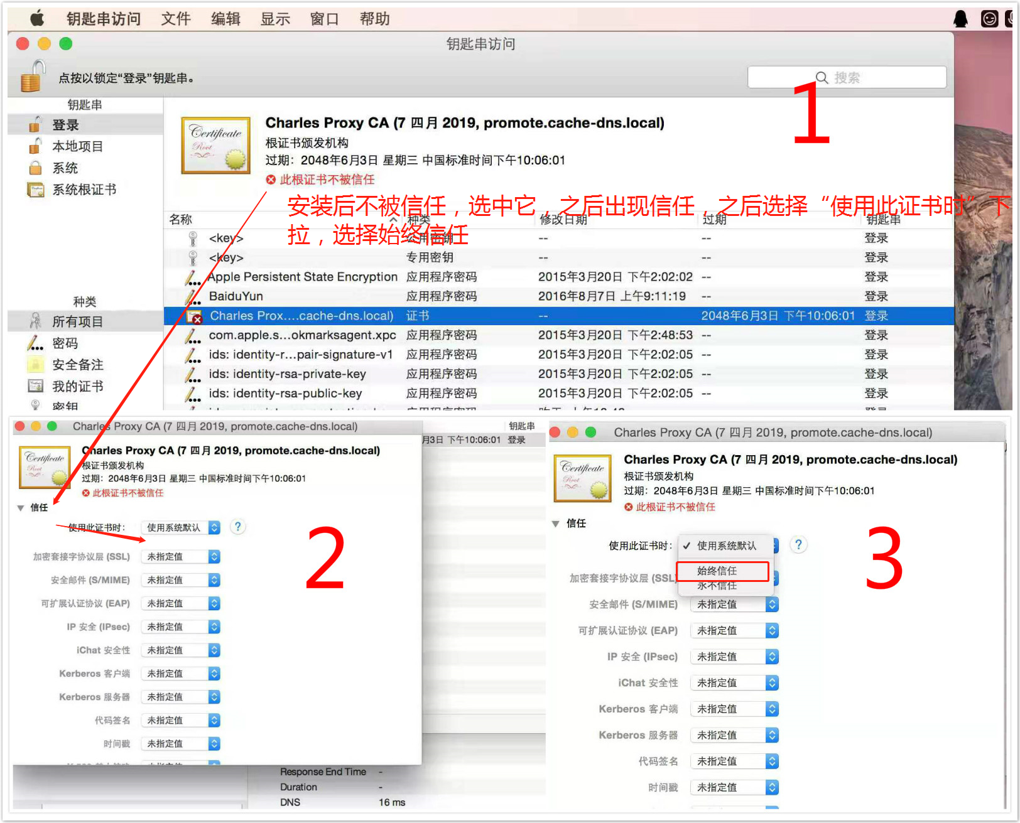Open EAP dropdown in window 3

[734, 630]
